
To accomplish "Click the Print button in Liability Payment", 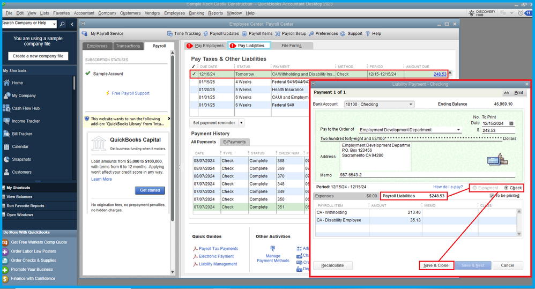I will pyautogui.click(x=515, y=93).
